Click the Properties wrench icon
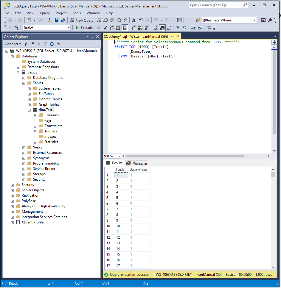This screenshot has height=288, width=281. (x=270, y=21)
